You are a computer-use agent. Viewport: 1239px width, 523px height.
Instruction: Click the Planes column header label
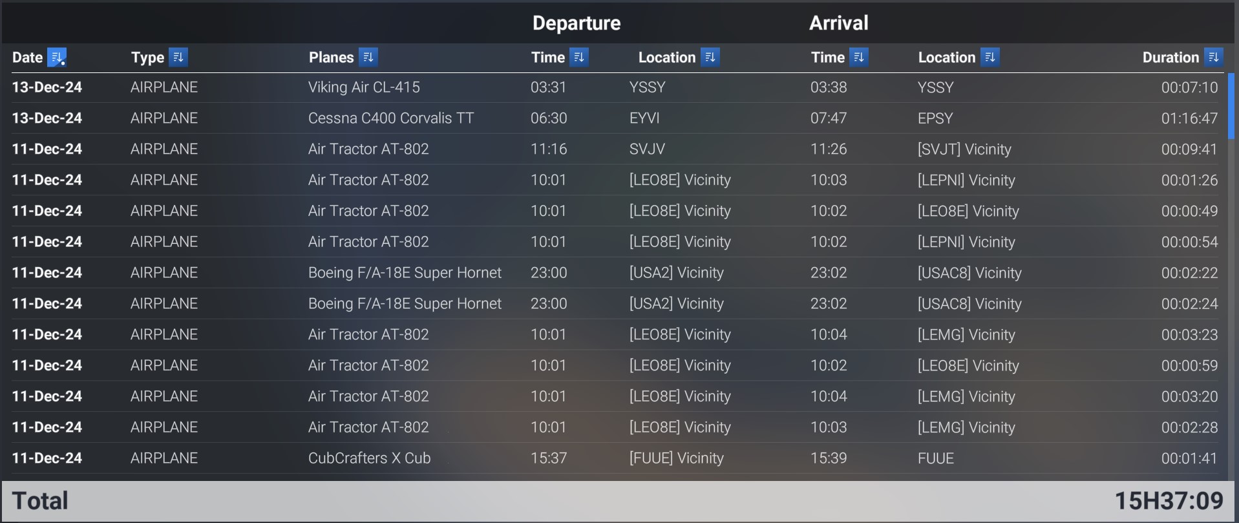tap(331, 58)
